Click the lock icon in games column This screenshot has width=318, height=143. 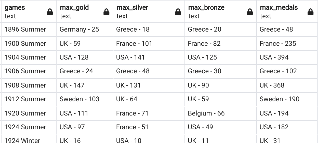pyautogui.click(x=50, y=12)
